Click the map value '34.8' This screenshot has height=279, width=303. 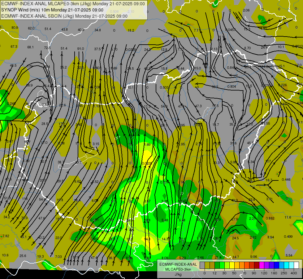coord(97,30)
